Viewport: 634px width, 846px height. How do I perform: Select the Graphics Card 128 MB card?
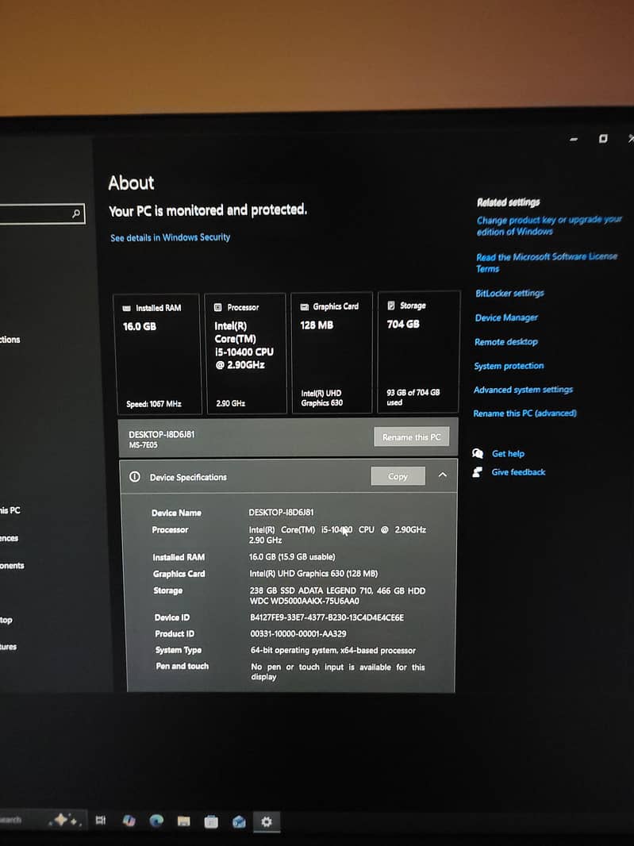[332, 353]
